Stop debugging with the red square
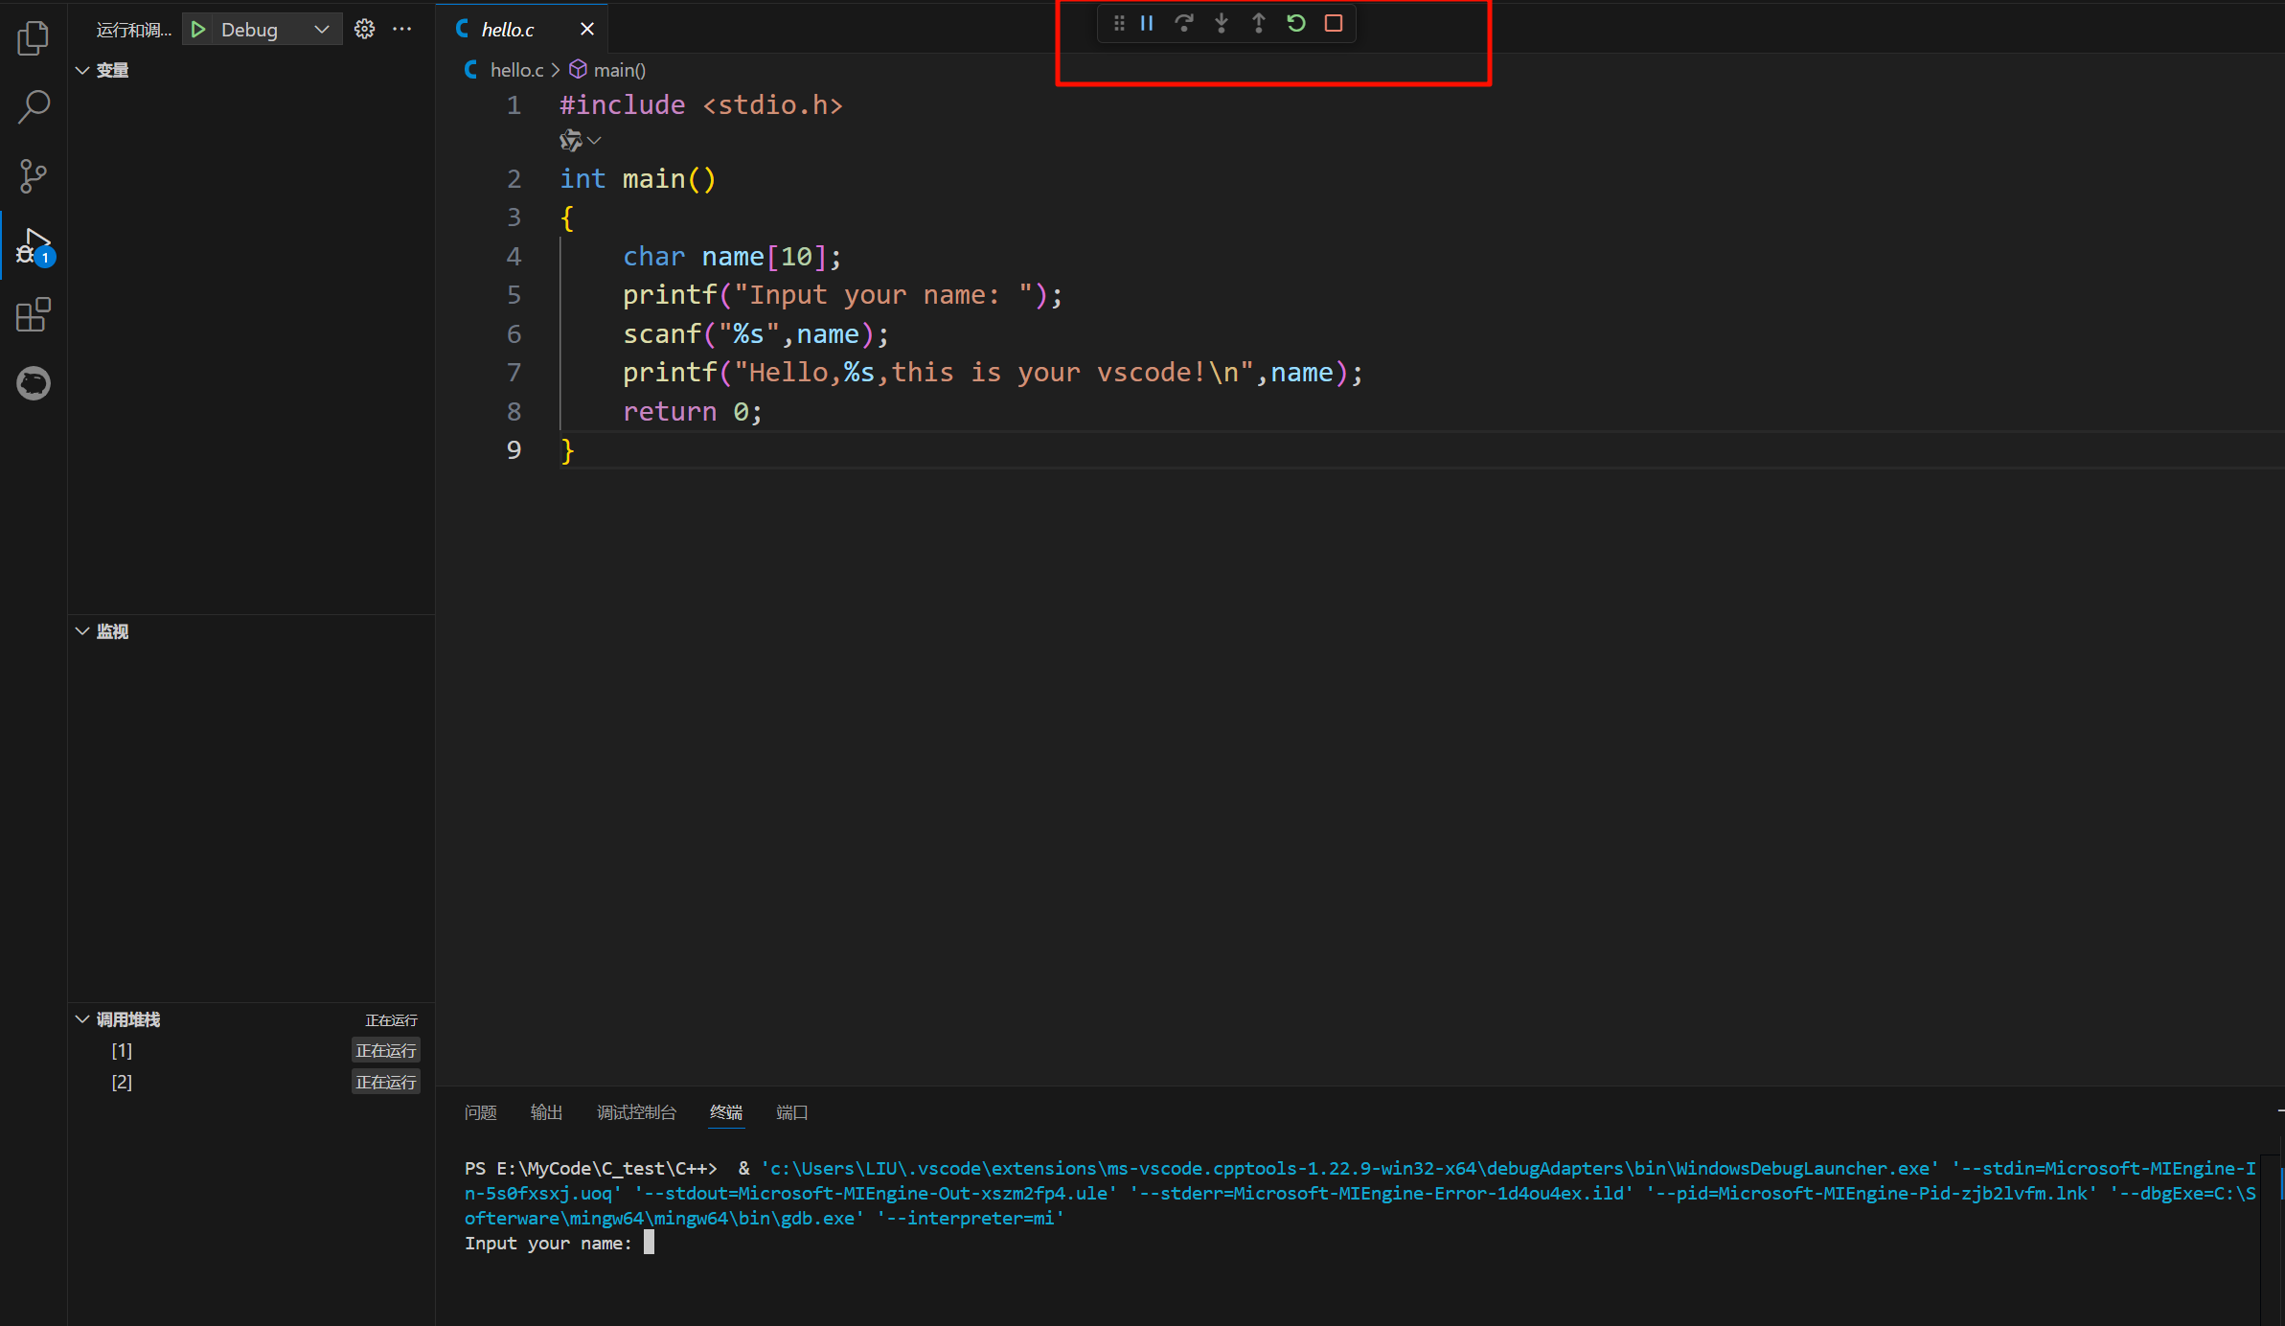This screenshot has height=1326, width=2285. (1334, 23)
